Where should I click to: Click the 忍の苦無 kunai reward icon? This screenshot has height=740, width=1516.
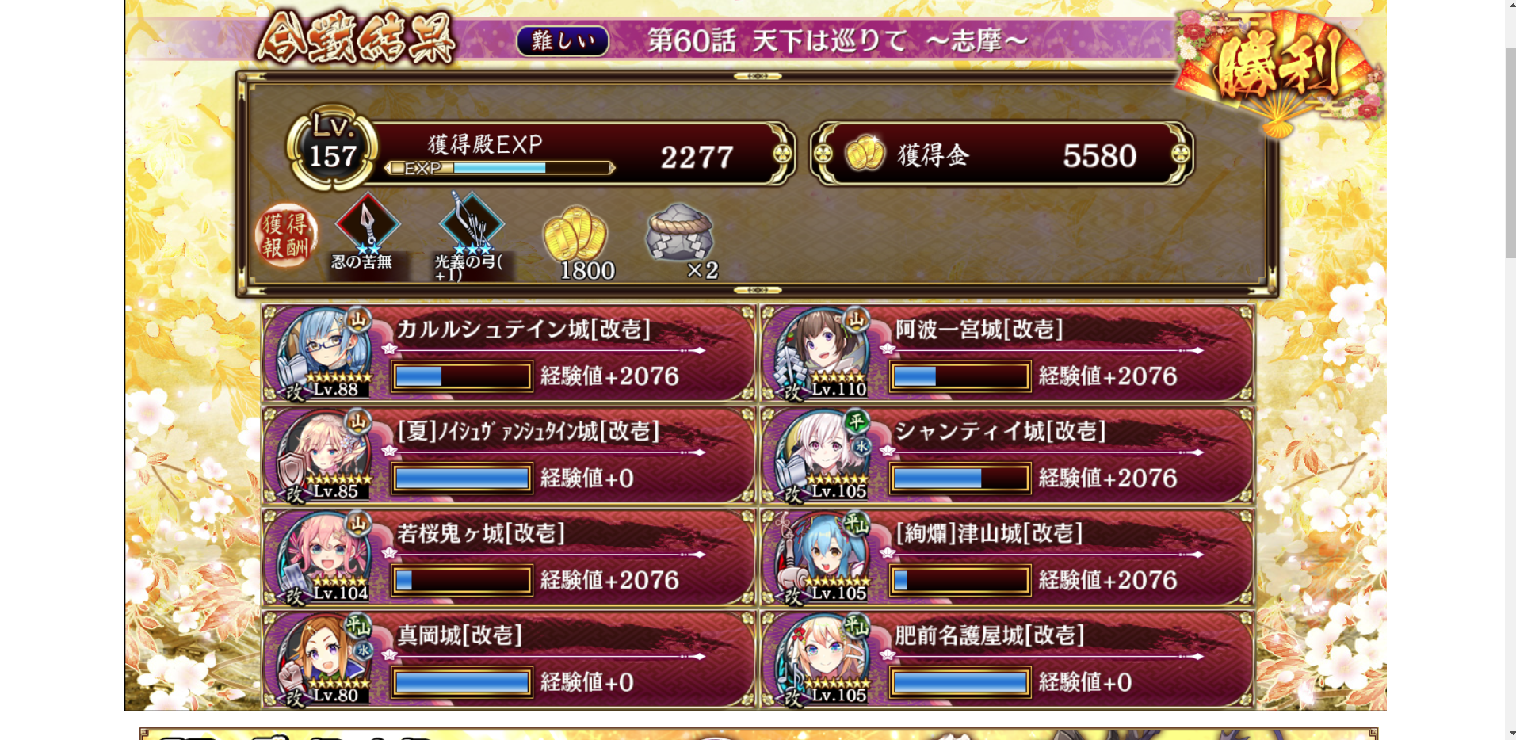click(x=367, y=224)
